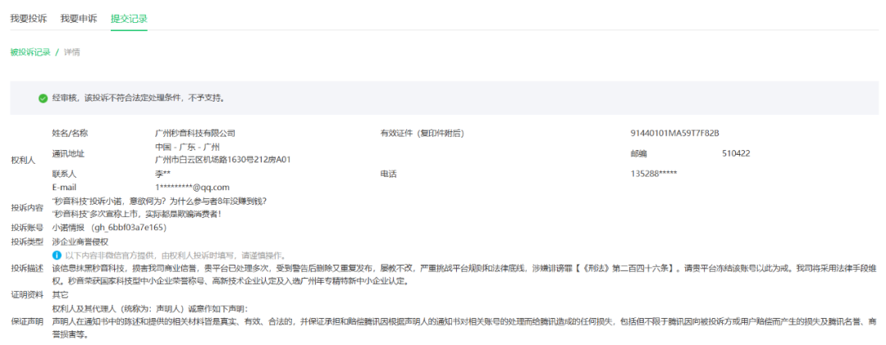
Task: Switch to the 我要申诉 tab
Action: pos(79,18)
